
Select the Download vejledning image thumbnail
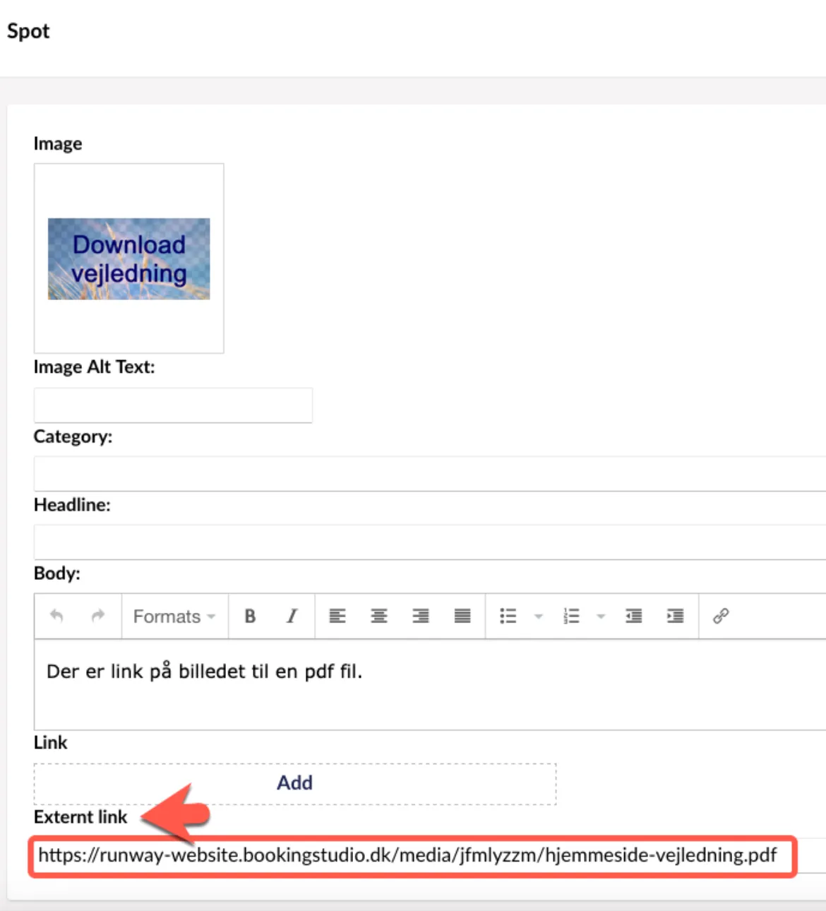129,258
